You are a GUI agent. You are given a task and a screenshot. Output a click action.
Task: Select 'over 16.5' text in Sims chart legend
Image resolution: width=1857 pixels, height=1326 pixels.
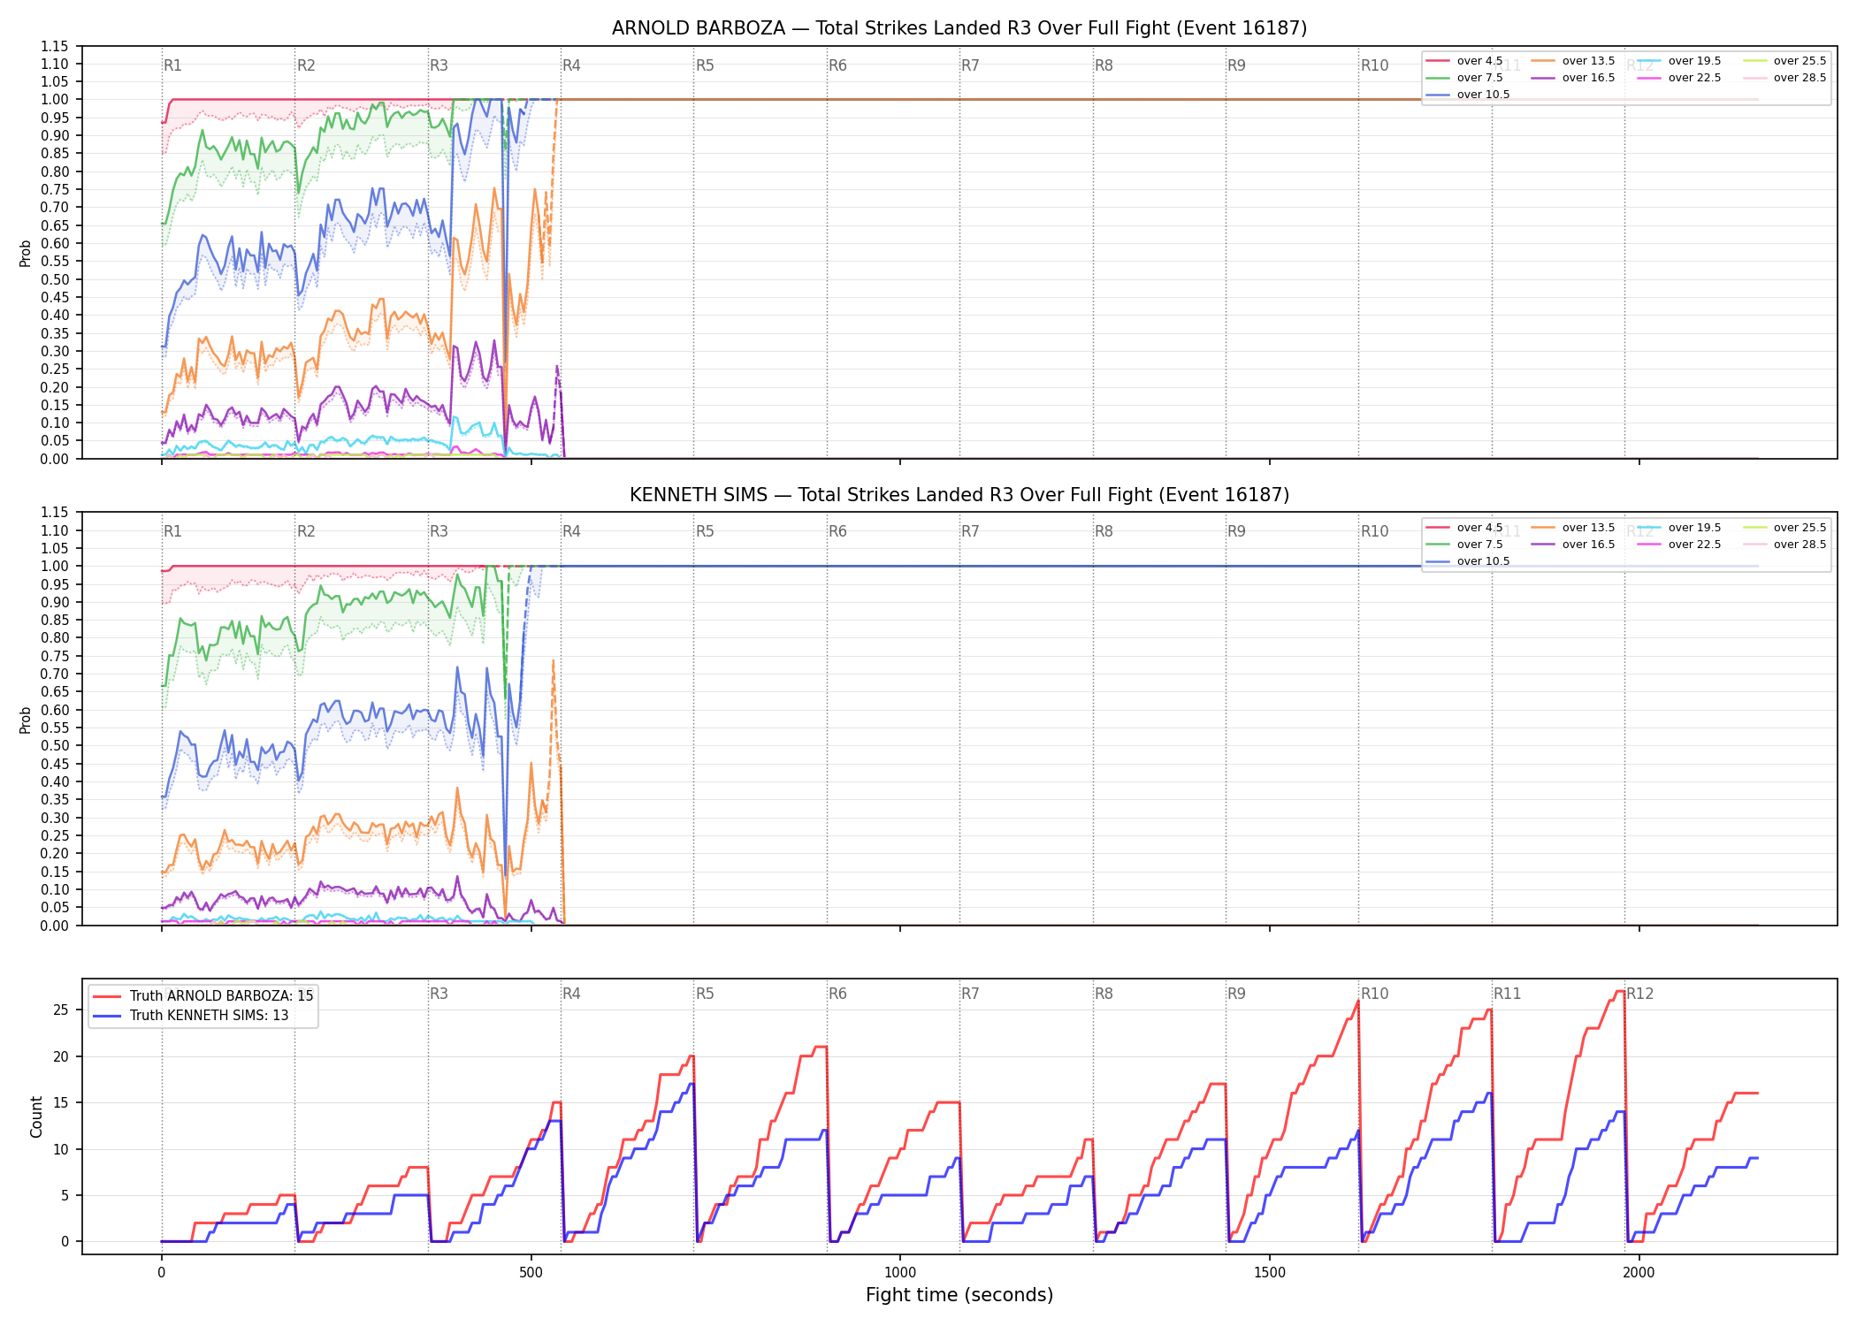click(1589, 545)
